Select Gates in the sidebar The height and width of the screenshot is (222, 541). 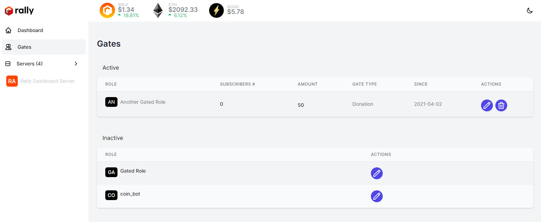coord(24,47)
